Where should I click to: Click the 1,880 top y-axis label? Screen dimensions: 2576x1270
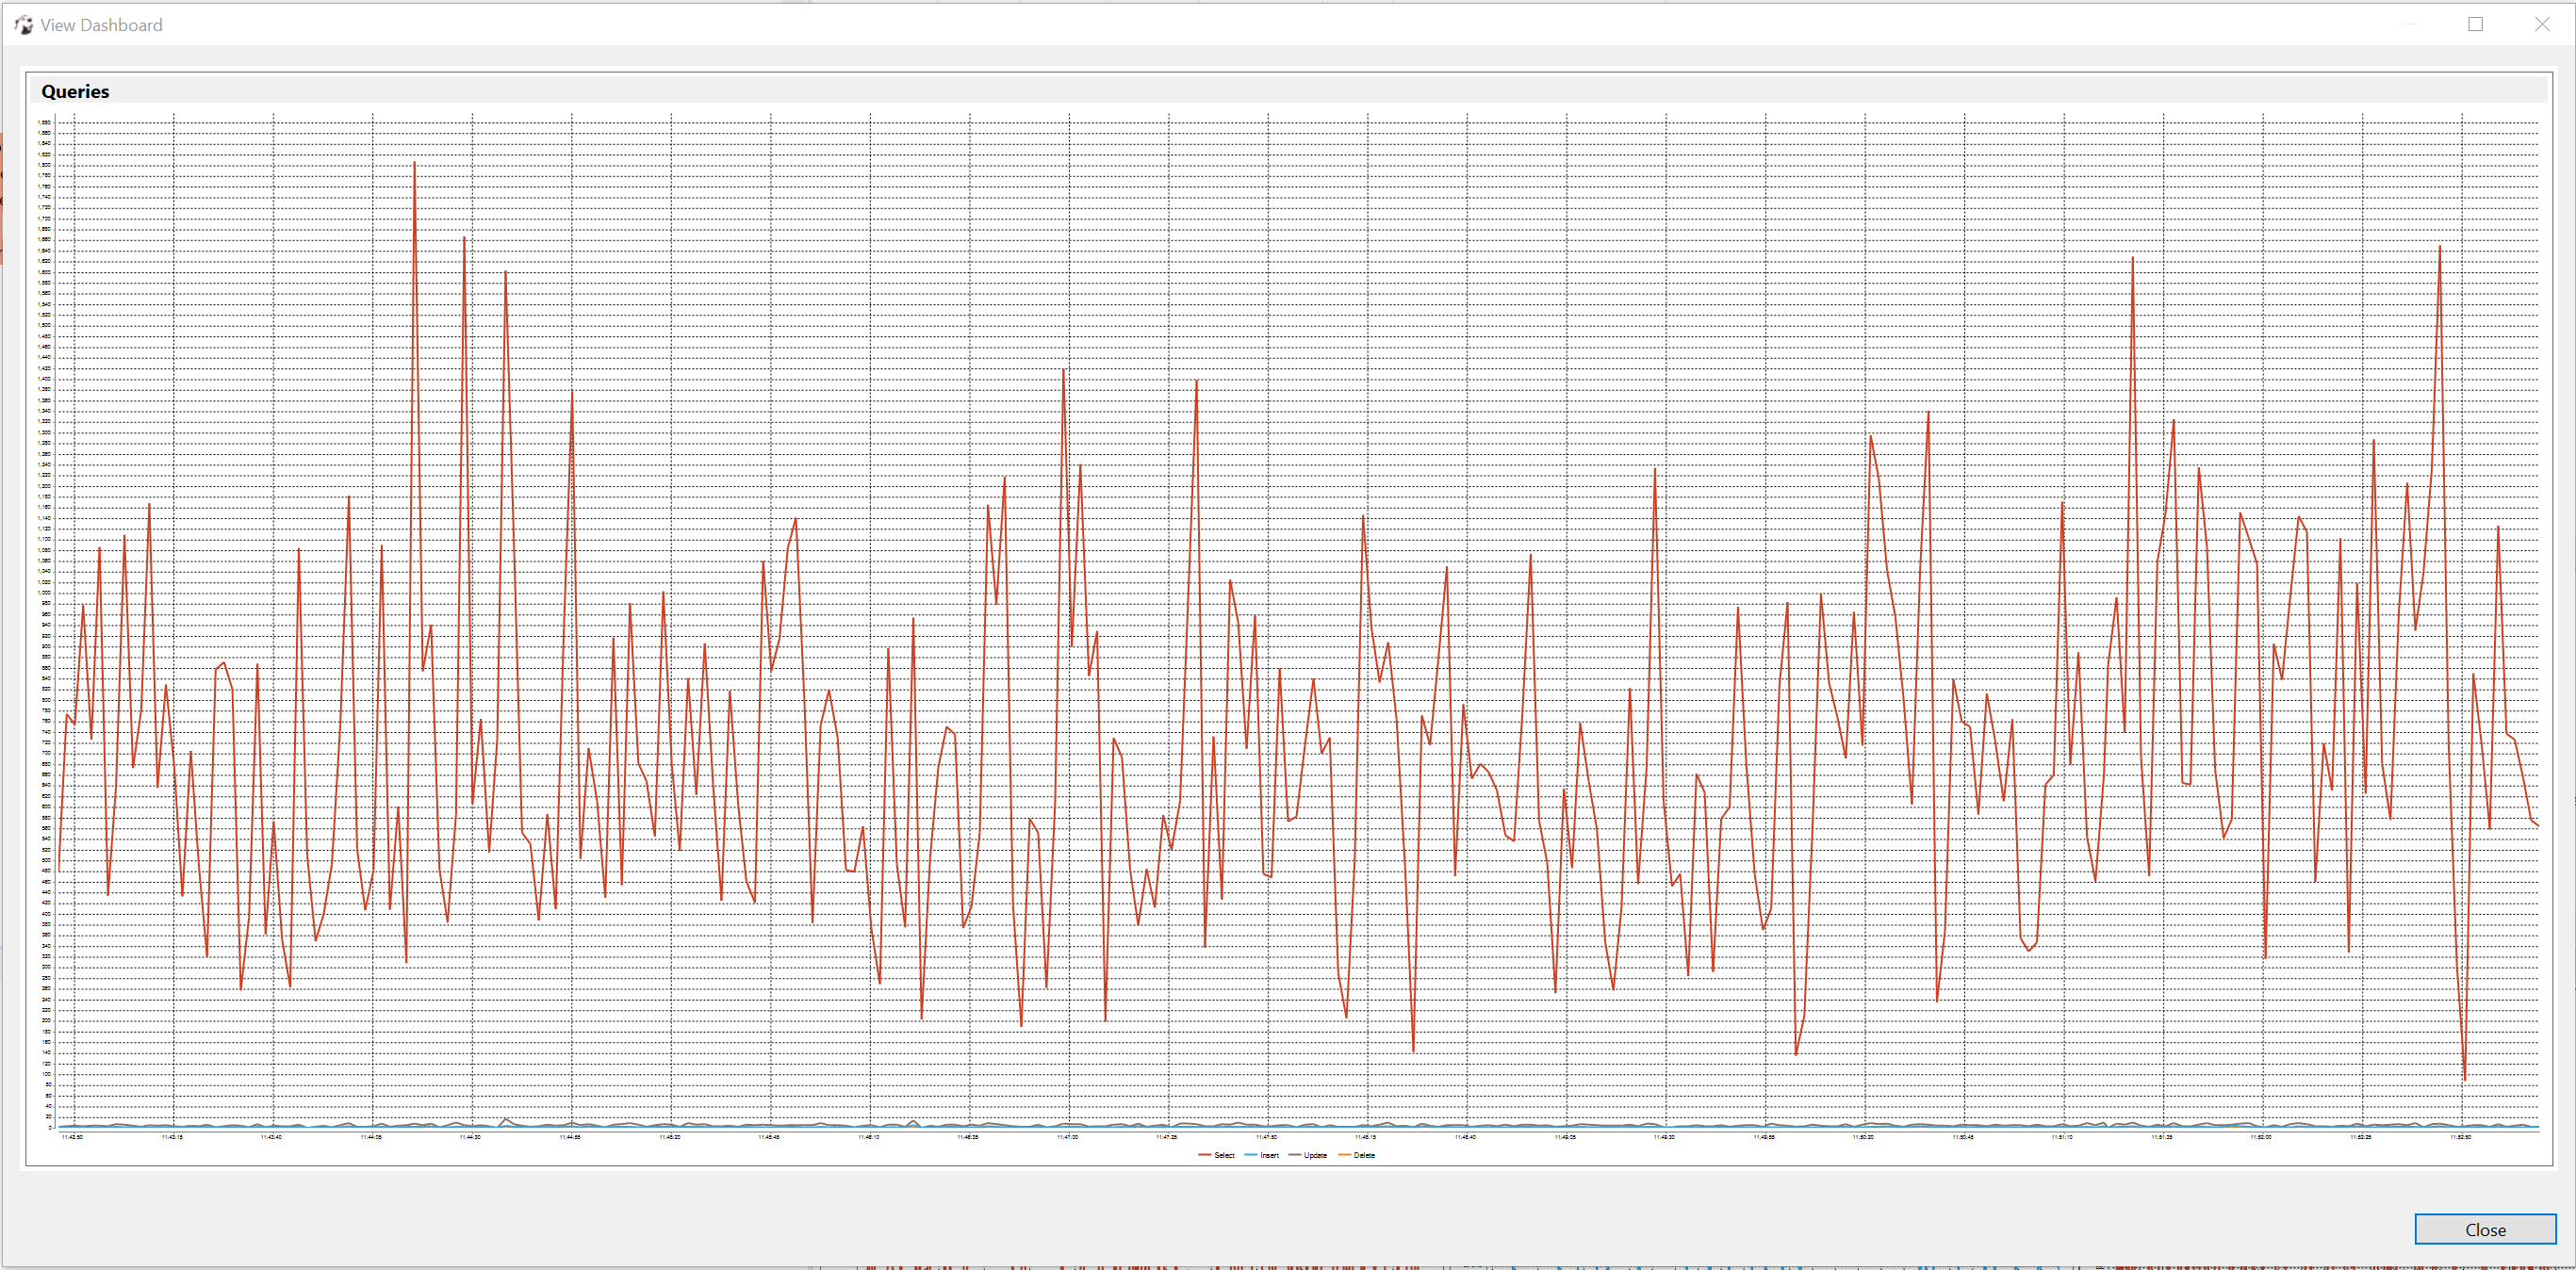coord(44,122)
